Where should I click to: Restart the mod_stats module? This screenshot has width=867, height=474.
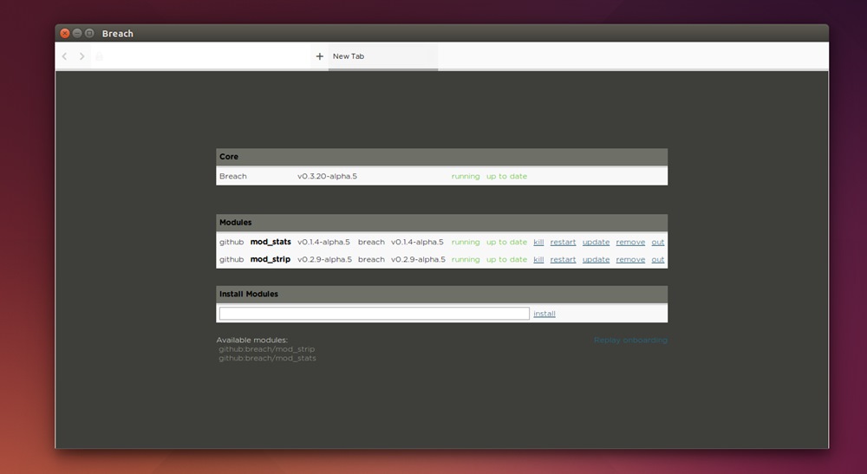pyautogui.click(x=563, y=242)
